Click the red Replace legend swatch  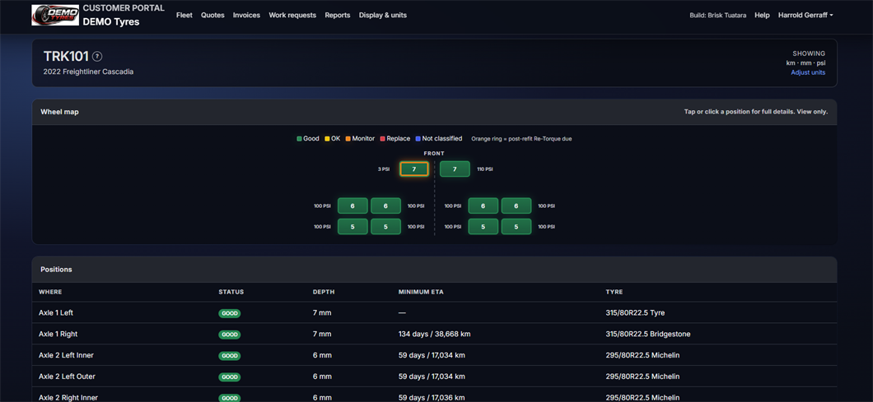pos(382,138)
